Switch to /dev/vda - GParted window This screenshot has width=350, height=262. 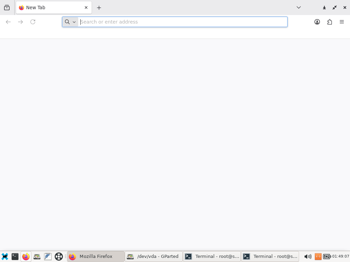tap(154, 257)
